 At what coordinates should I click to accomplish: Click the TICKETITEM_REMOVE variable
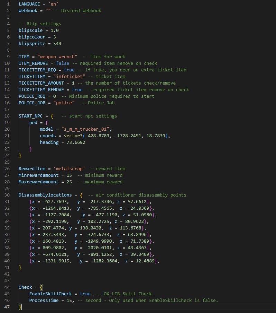coord(41,90)
